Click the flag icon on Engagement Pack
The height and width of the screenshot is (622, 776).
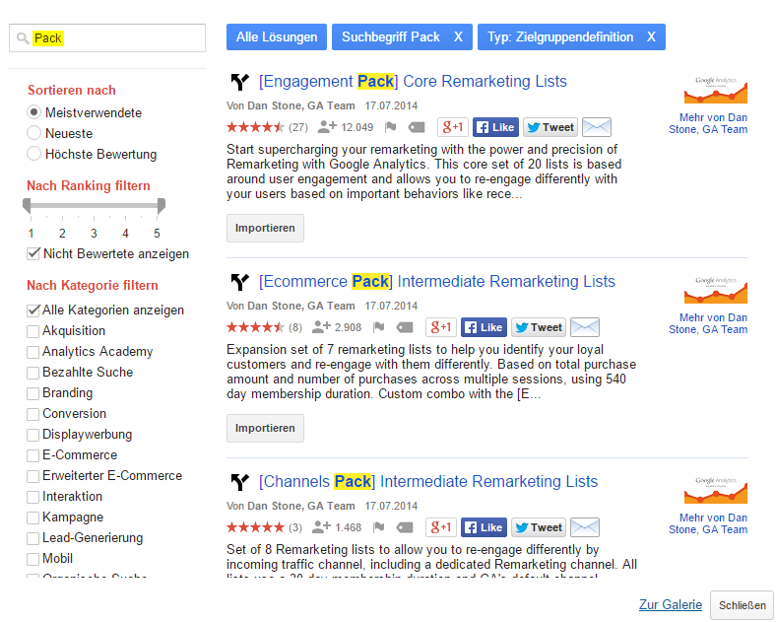coord(391,127)
